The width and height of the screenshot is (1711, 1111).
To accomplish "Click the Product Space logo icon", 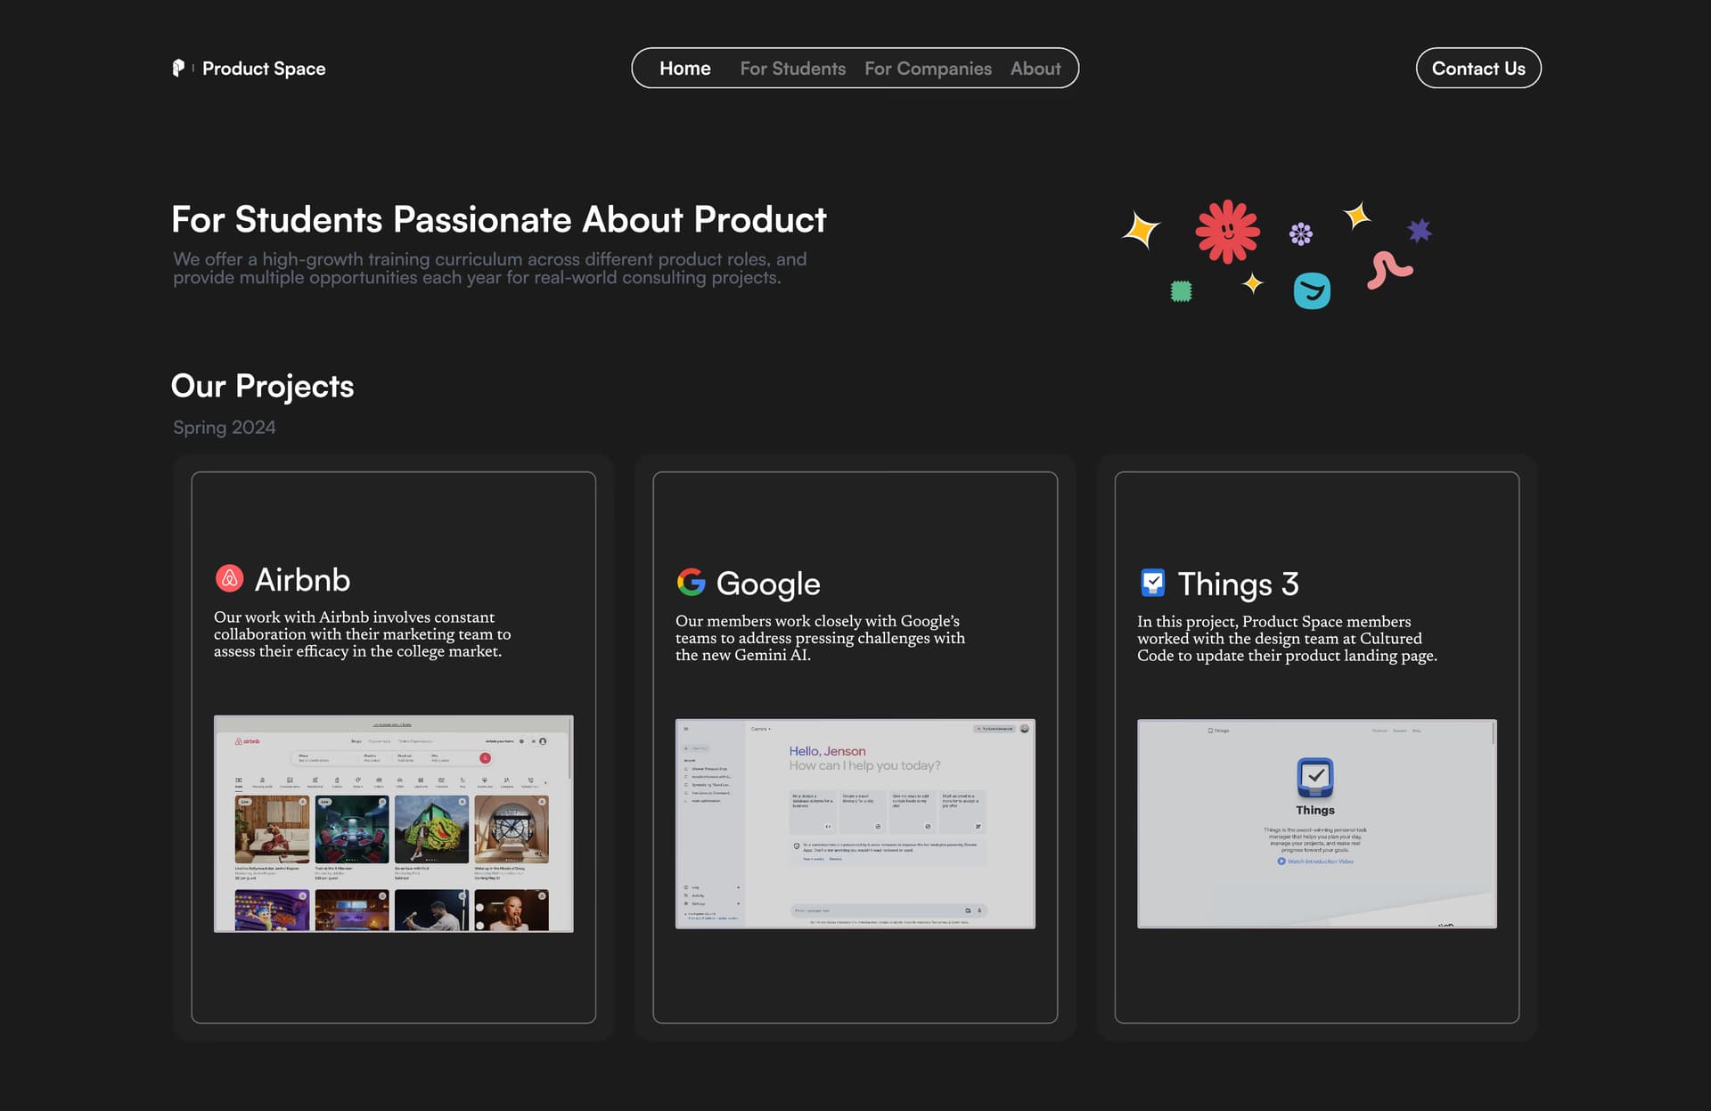I will point(178,68).
